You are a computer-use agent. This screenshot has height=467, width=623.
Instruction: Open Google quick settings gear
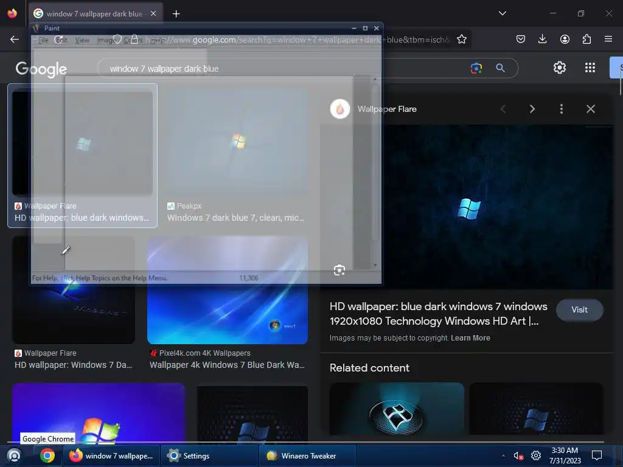click(560, 67)
